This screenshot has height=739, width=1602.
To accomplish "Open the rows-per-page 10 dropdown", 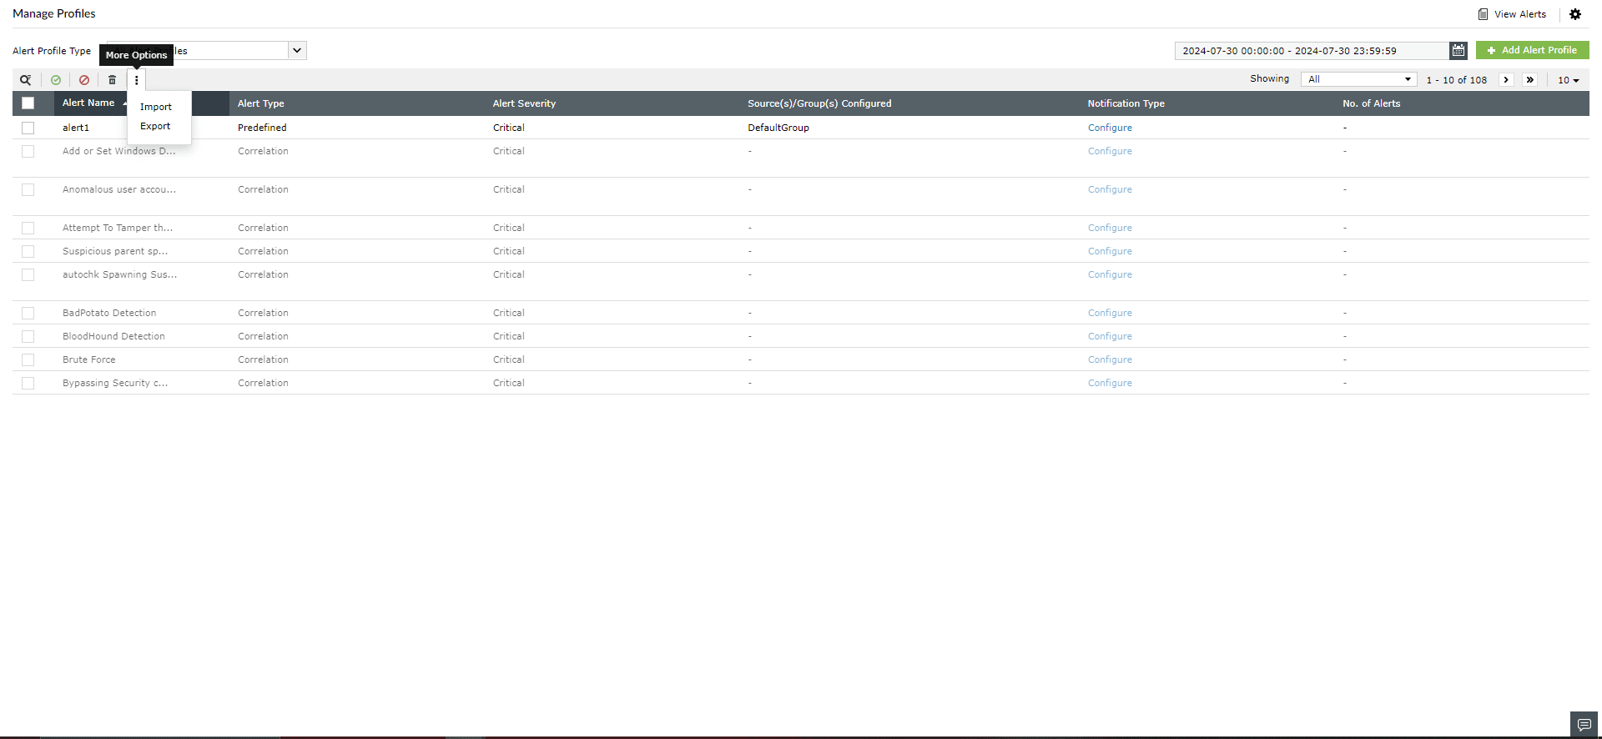I will (x=1569, y=80).
